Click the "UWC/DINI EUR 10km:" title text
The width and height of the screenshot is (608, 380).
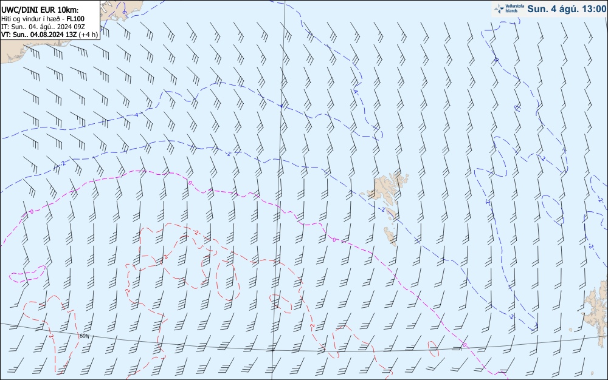[40, 10]
